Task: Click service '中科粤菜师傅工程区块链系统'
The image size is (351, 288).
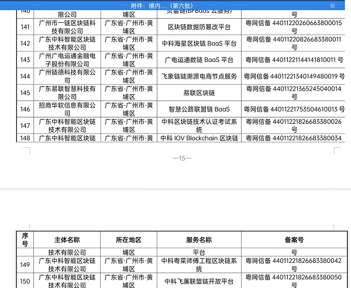Action: point(199,265)
